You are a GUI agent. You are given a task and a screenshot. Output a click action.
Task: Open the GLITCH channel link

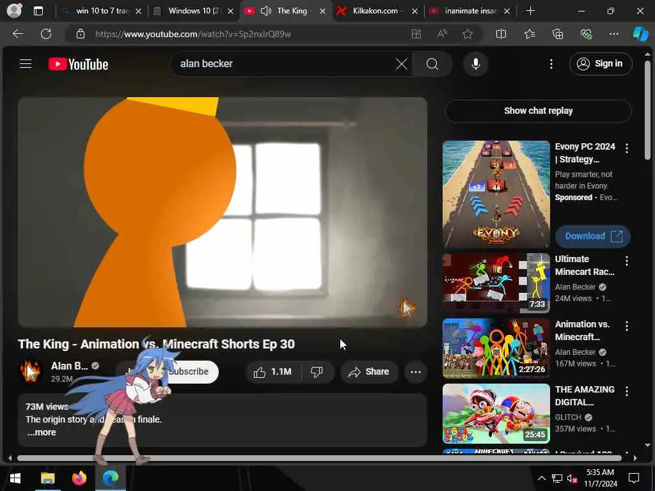point(568,417)
